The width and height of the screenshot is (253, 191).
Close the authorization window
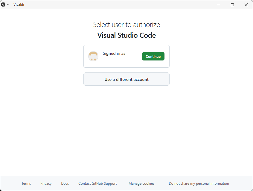click(246, 4)
